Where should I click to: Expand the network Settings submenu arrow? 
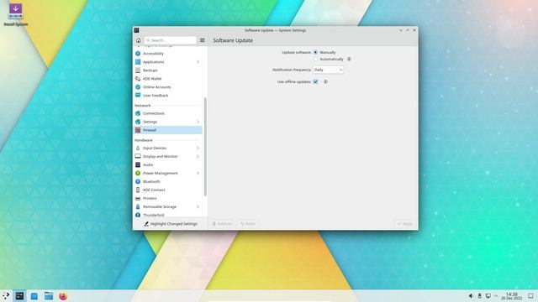(198, 122)
